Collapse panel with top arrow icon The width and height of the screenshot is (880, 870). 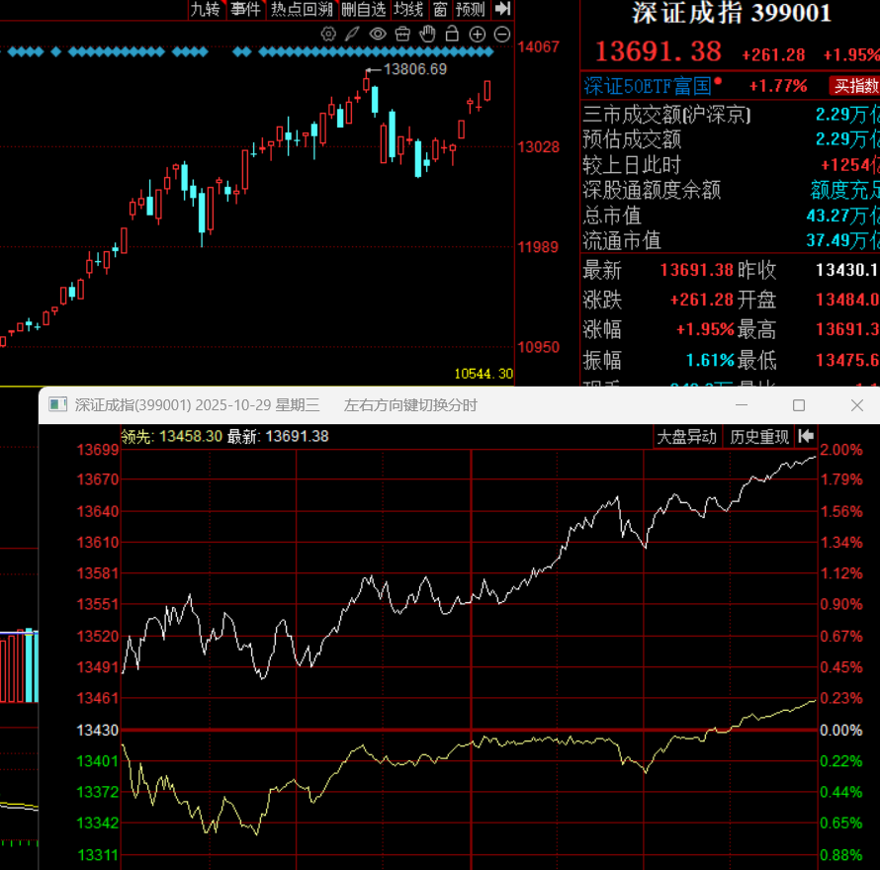coord(502,9)
